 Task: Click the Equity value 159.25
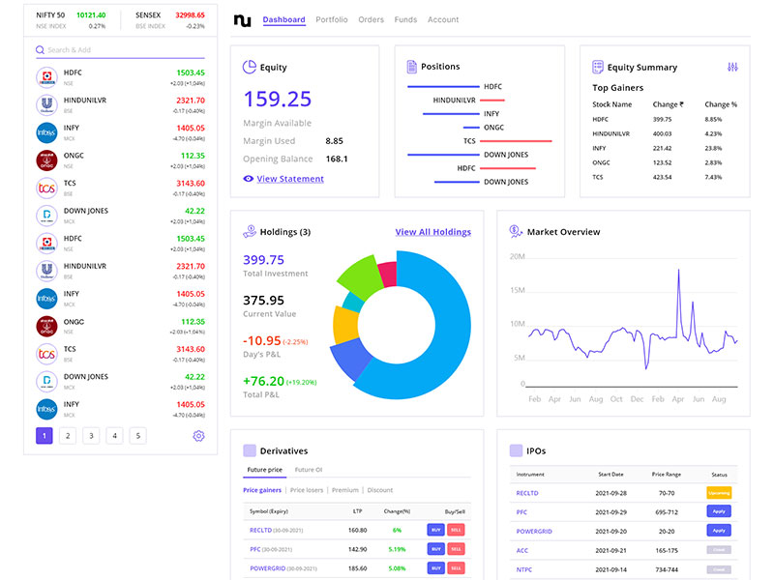[x=278, y=100]
